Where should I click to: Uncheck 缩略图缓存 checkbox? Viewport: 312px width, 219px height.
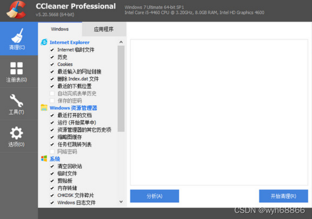click(52, 137)
